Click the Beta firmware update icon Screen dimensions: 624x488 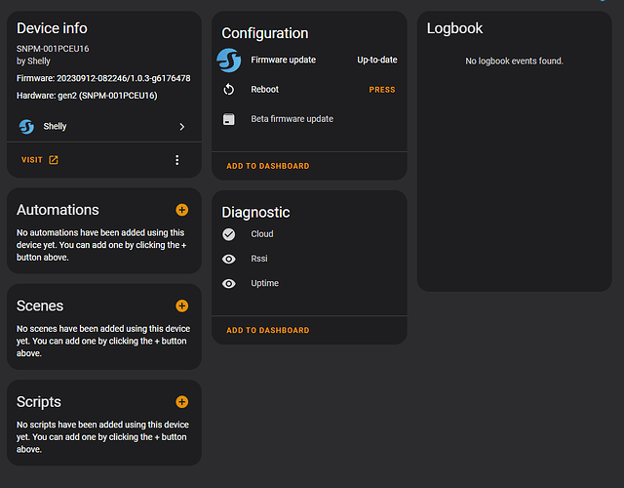229,119
